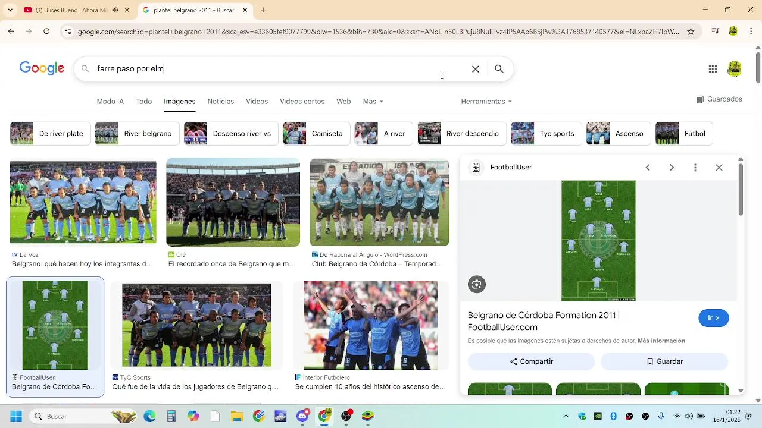
Task: Open Interior Futbolero celebration image
Action: 371,325
